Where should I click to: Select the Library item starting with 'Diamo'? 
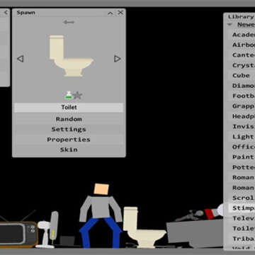tap(242, 86)
